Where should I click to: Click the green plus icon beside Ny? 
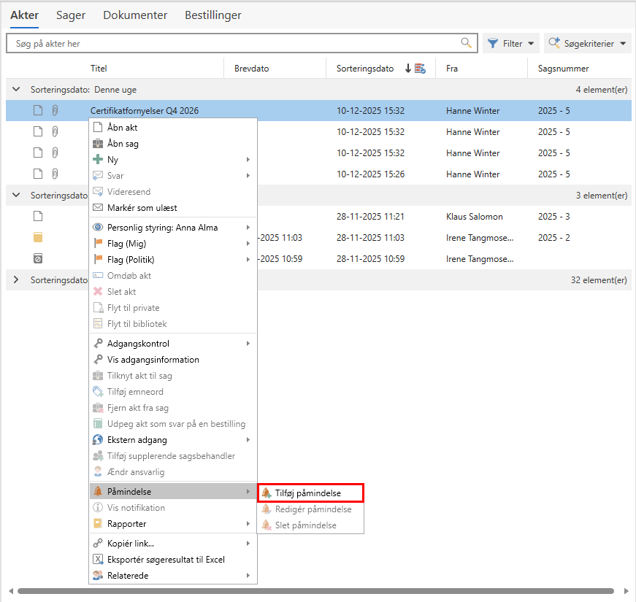98,159
